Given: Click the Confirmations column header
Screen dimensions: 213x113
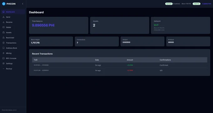Looking at the screenshot, I should [165, 60].
